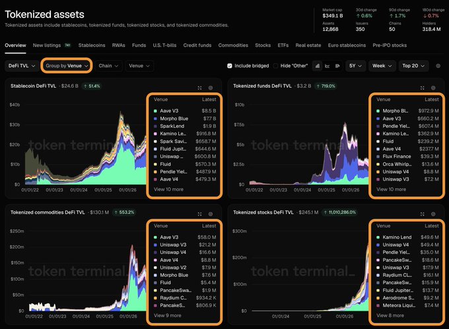449x329 pixels.
Task: Select the stacked bar chart view icon
Action: 318,66
